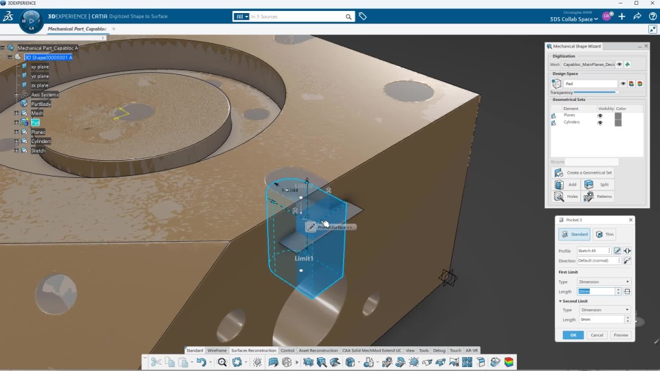Click the profile symmetry bracket icon
660x371 pixels.
pos(627,251)
